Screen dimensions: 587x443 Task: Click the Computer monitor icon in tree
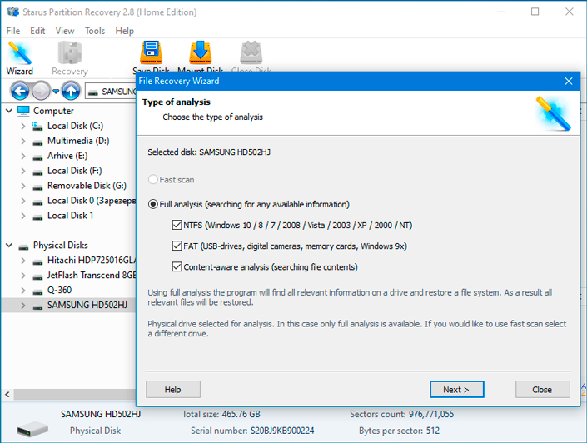pos(23,111)
